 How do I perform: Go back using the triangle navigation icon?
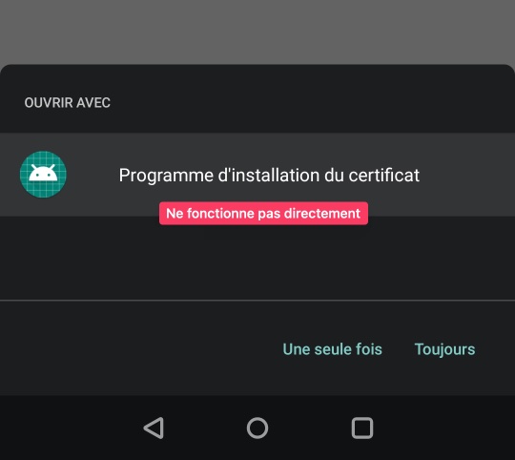click(154, 428)
